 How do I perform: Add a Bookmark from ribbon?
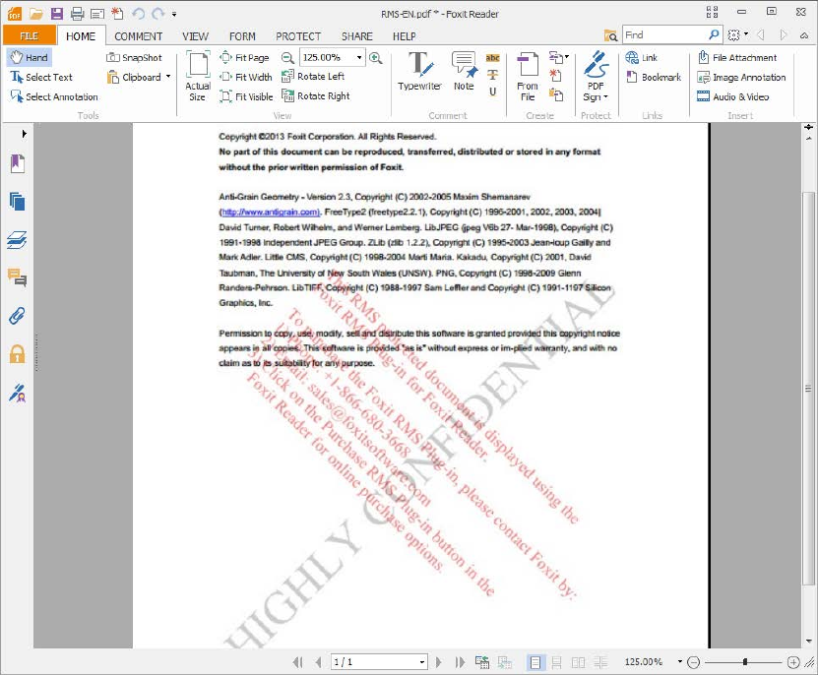(654, 77)
